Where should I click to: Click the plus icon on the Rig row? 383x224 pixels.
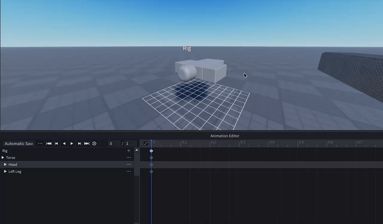click(128, 150)
